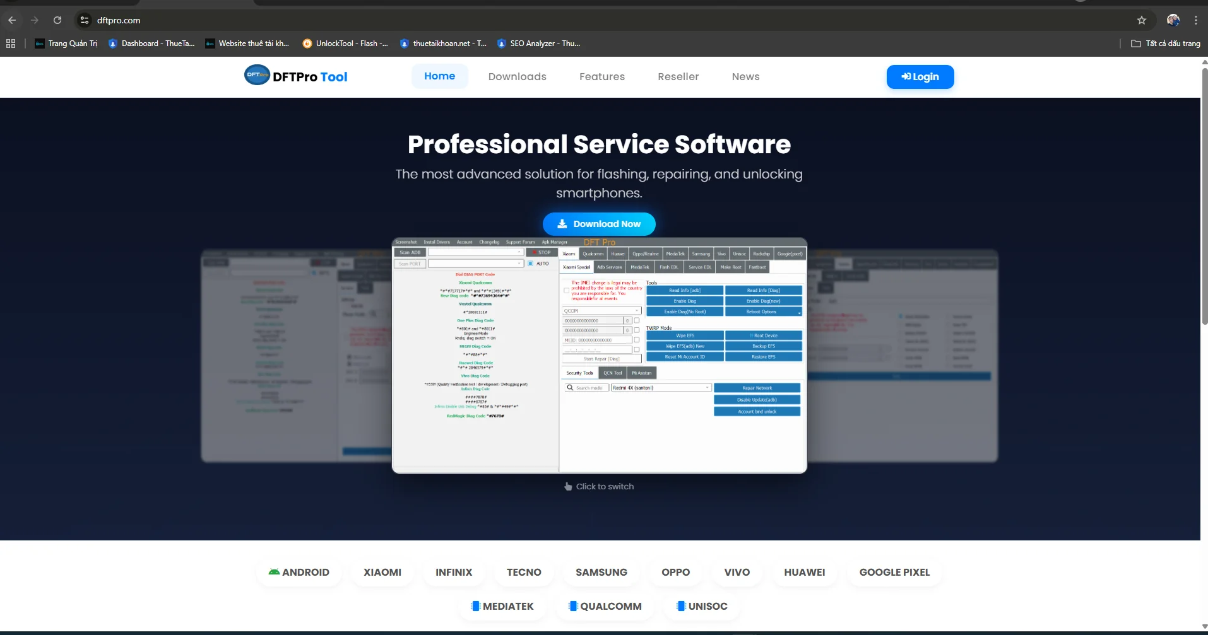Bookmark this page with the star icon
The width and height of the screenshot is (1208, 635).
[1142, 20]
